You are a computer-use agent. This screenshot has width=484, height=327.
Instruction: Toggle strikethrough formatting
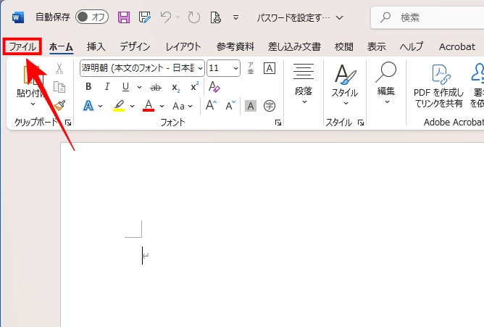click(156, 88)
